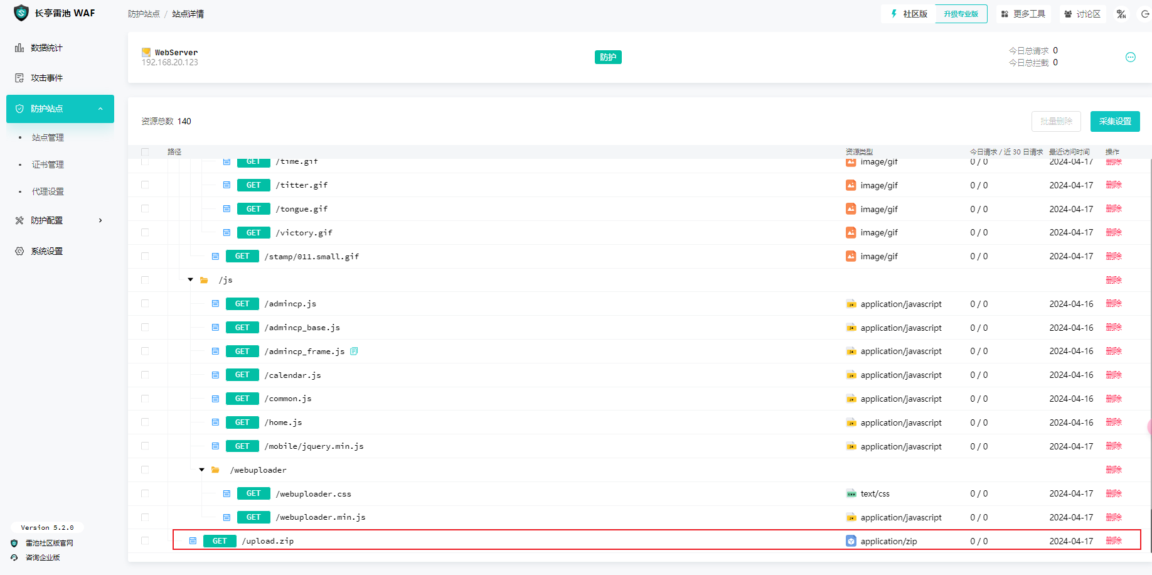Check the box for /upload.zip row
Image resolution: width=1152 pixels, height=575 pixels.
pos(145,540)
